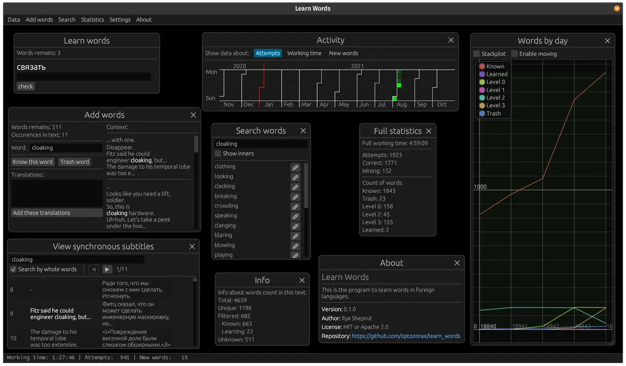Open the Settings menu
The height and width of the screenshot is (366, 626).
coord(120,20)
